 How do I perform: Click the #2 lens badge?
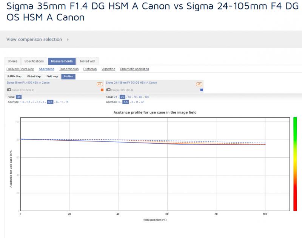coord(199,84)
